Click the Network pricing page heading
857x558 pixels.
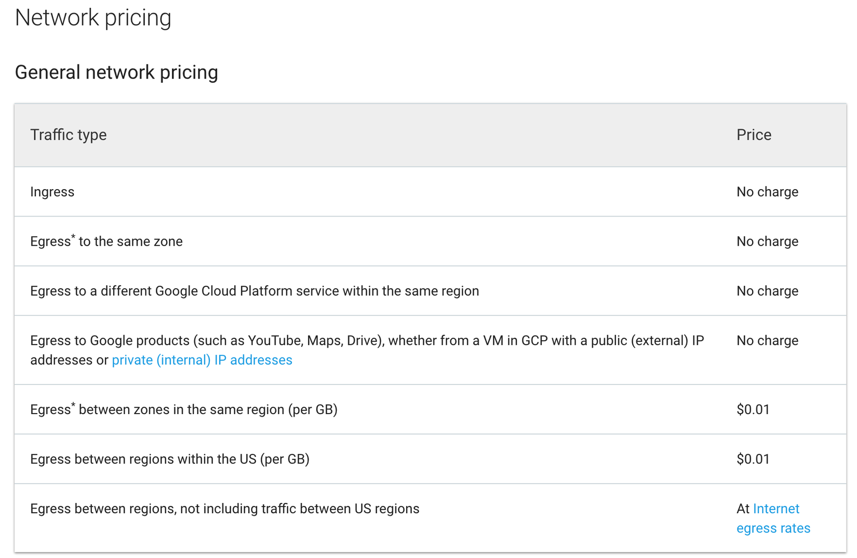click(x=93, y=18)
